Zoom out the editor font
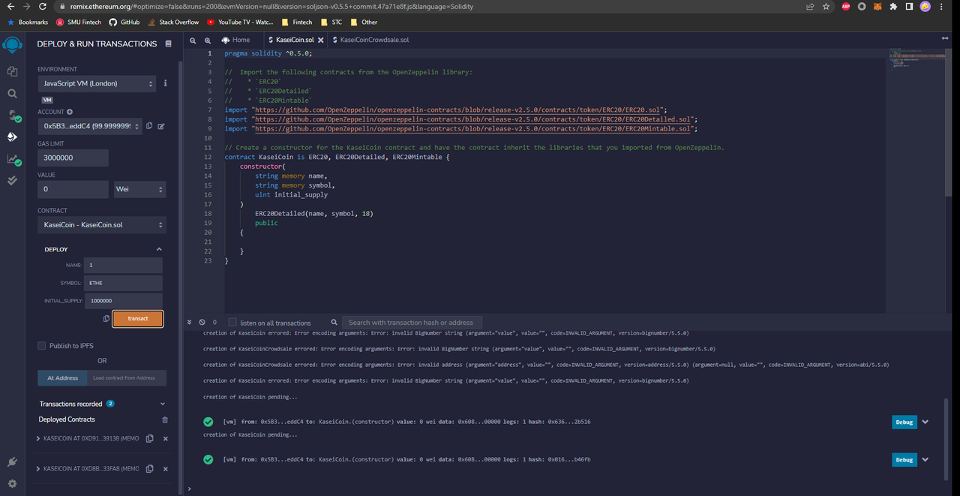 [193, 40]
